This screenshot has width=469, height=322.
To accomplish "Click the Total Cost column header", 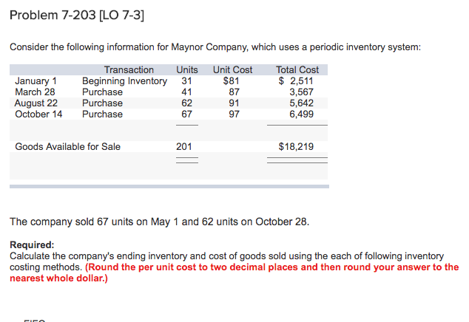I will coord(297,70).
